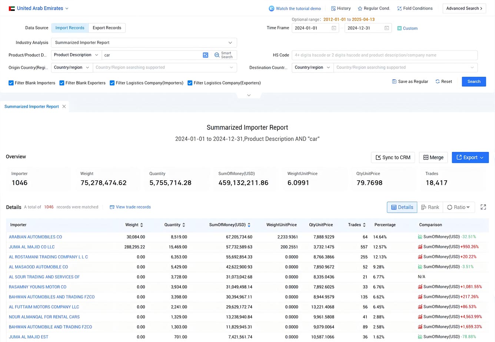Screen dimensions: 495x342
Task: Click the UAE flag icon
Action: click(x=12, y=8)
